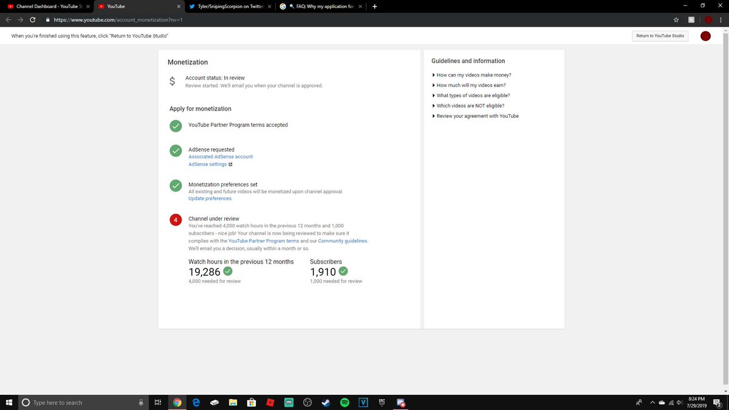Open the Community guidelines link

click(x=343, y=241)
